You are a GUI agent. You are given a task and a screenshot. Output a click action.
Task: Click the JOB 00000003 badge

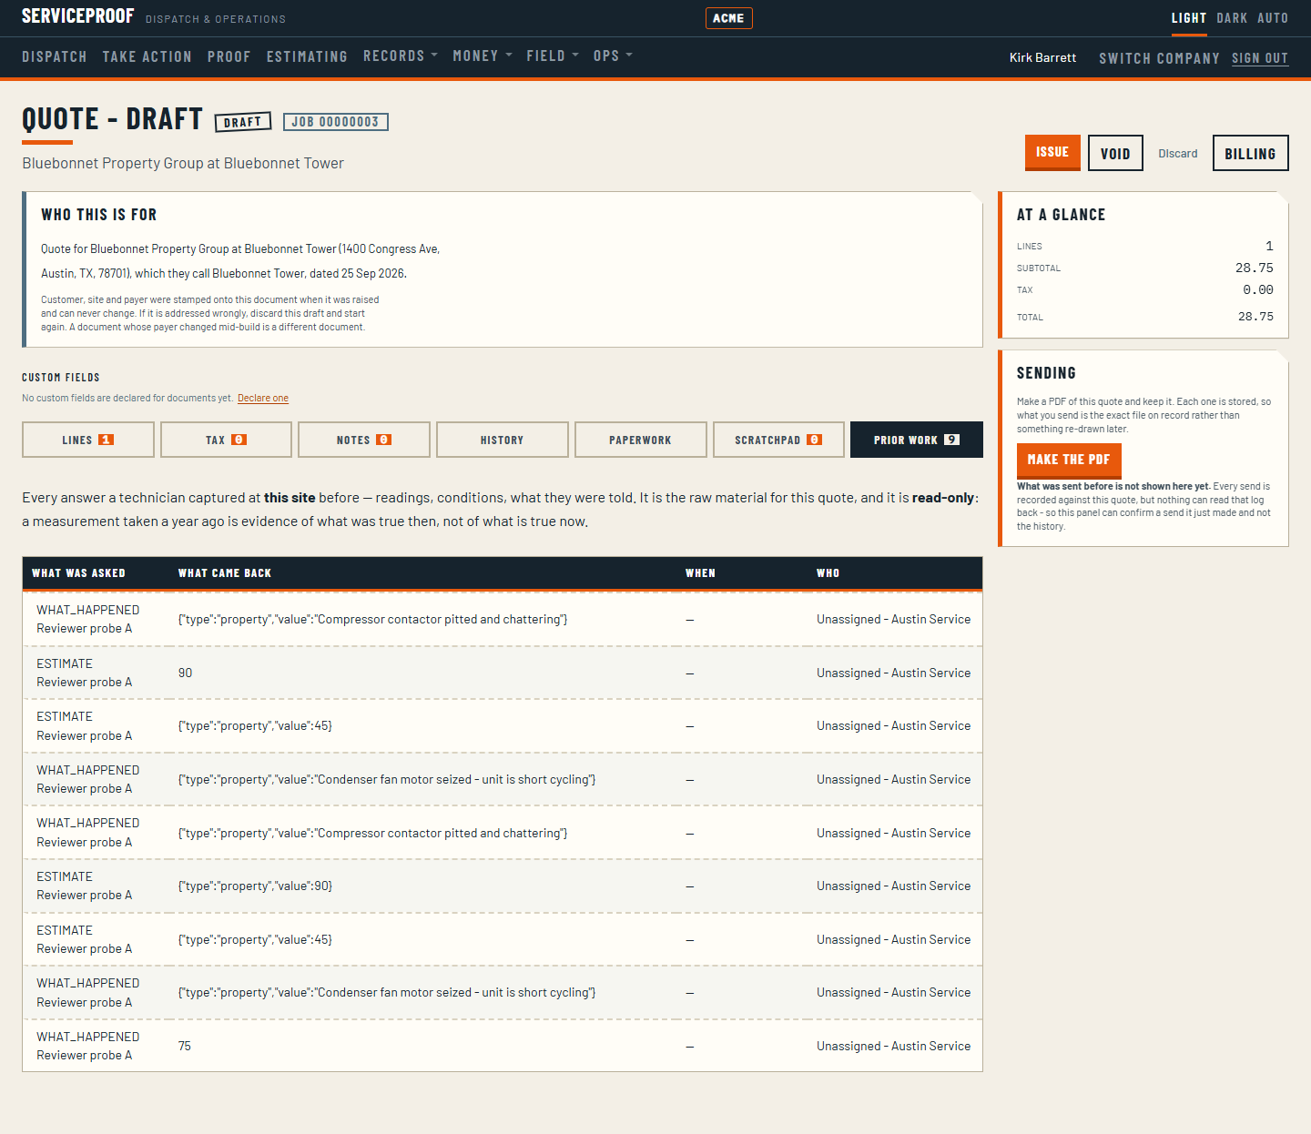pos(336,122)
